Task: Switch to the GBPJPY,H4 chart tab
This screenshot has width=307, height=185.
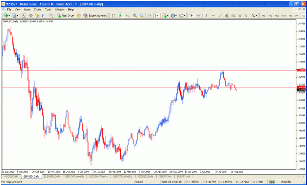Action: (x=165, y=177)
